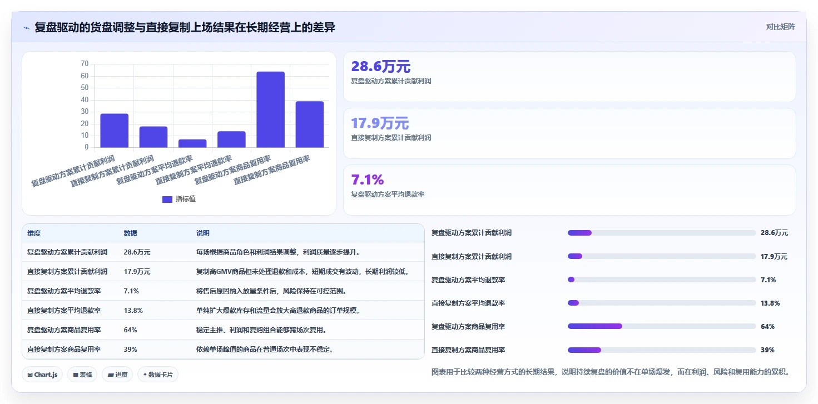This screenshot has width=818, height=404.
Task: Open the 7.1% data card
Action: click(569, 190)
